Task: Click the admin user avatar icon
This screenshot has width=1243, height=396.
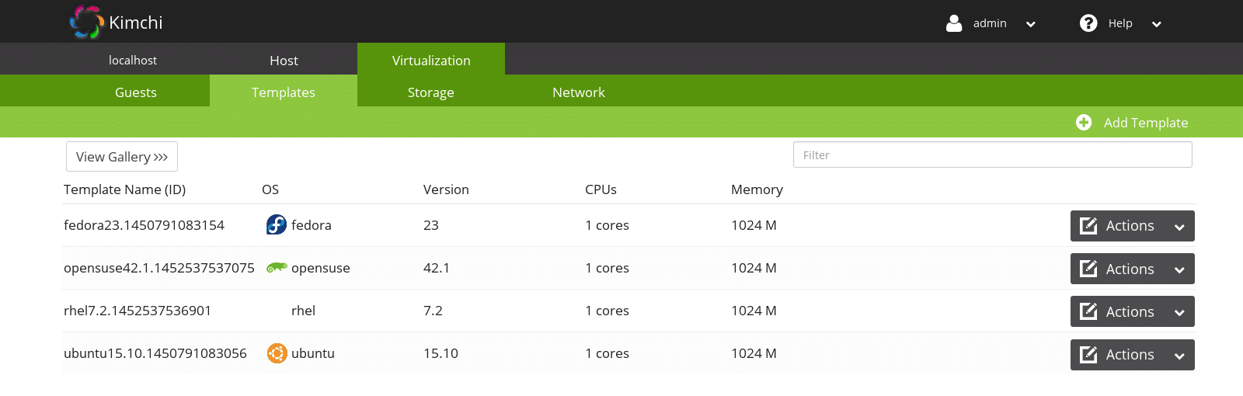Action: 954,23
